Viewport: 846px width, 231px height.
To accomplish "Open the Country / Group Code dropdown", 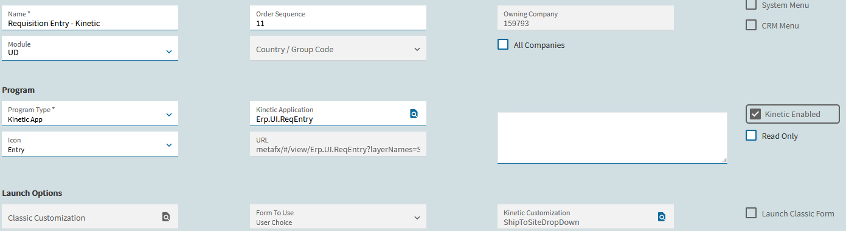I will (x=338, y=48).
